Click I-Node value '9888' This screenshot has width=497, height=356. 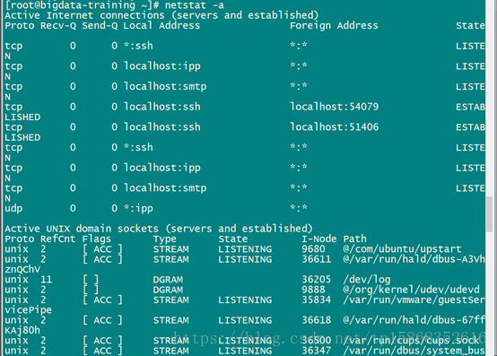(x=313, y=290)
